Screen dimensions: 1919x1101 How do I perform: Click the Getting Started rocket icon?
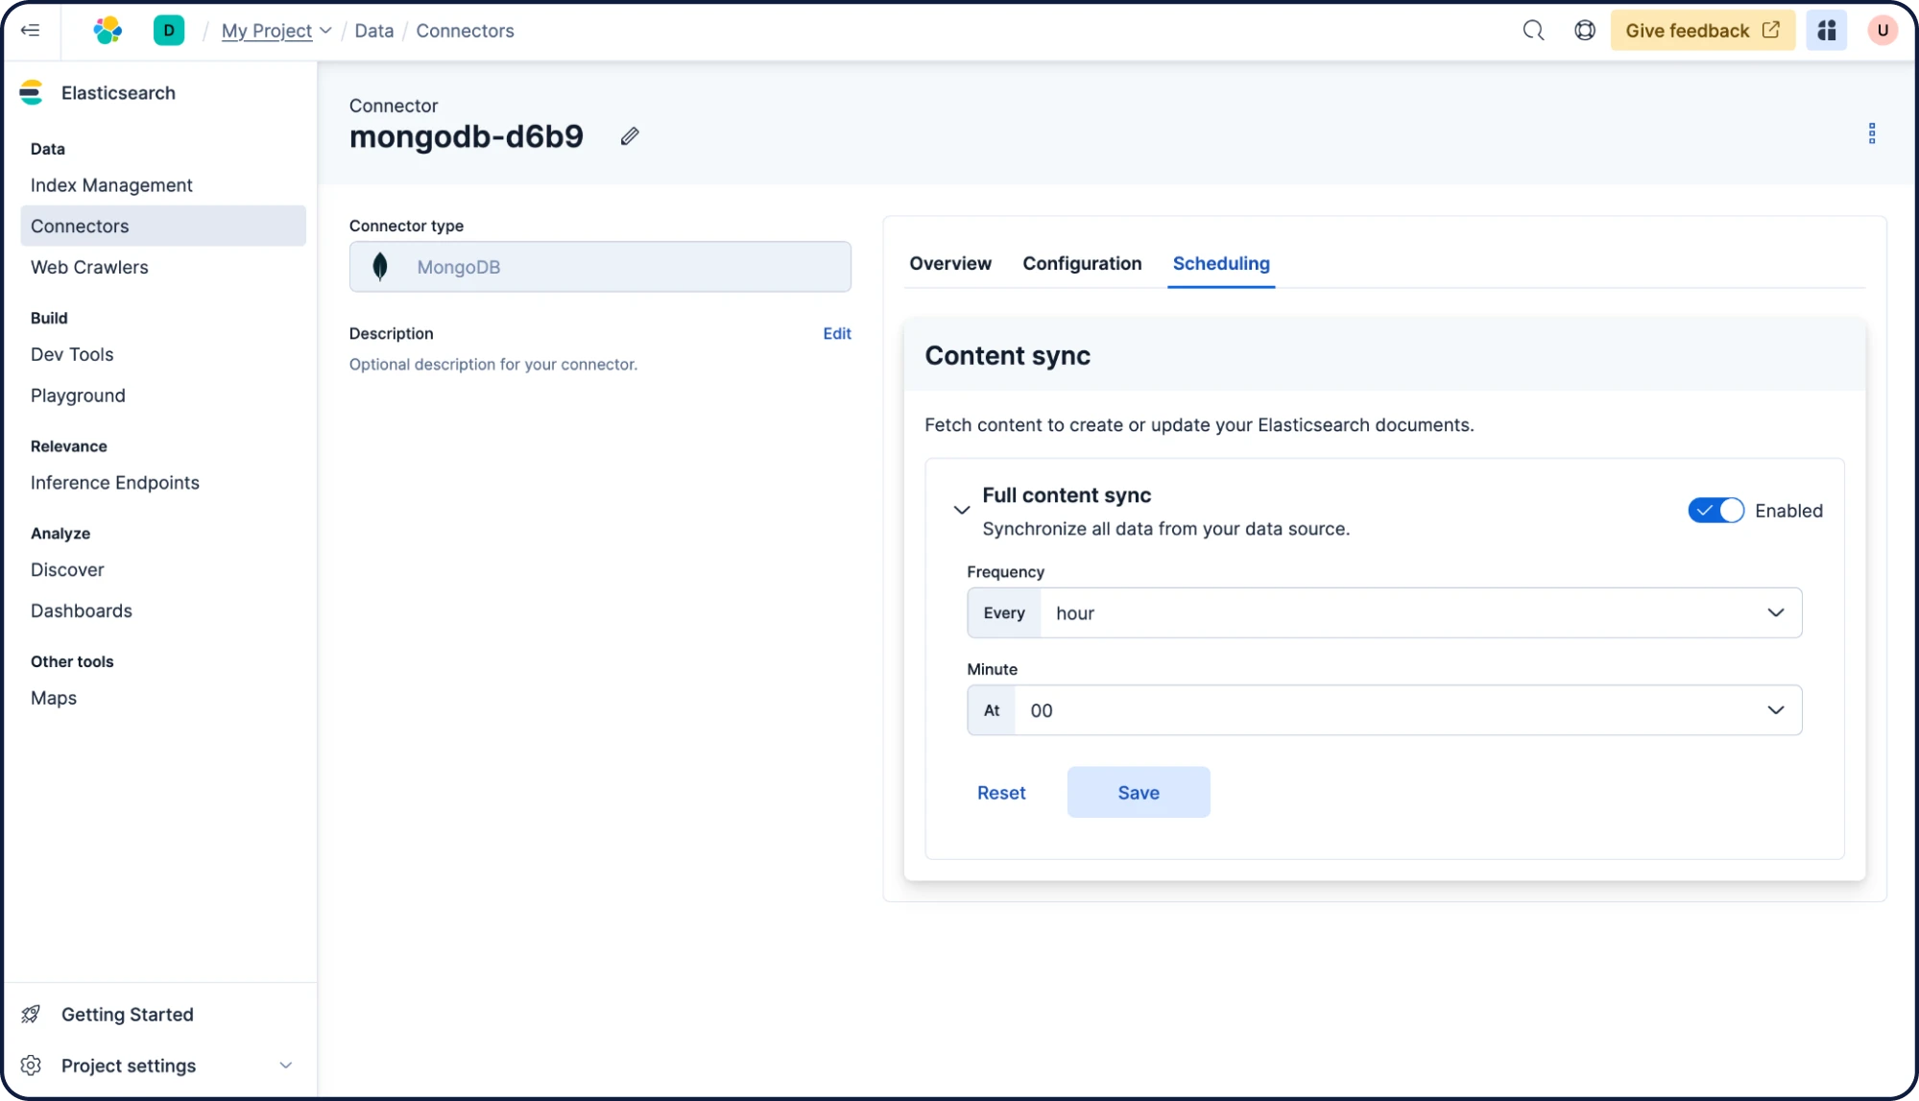point(31,1015)
